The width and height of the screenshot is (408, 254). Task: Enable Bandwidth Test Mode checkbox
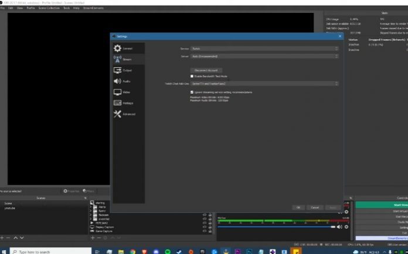click(192, 76)
